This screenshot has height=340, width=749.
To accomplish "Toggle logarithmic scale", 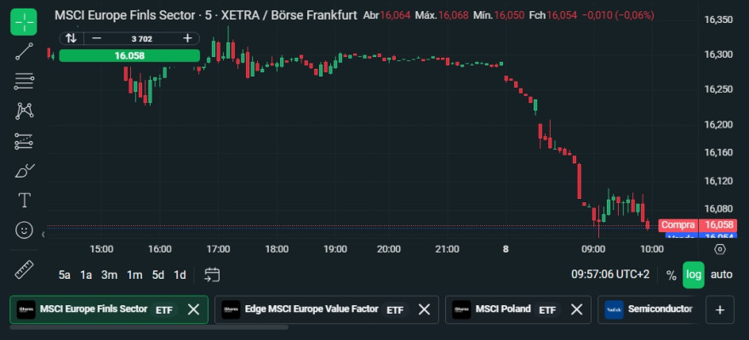I will point(693,275).
